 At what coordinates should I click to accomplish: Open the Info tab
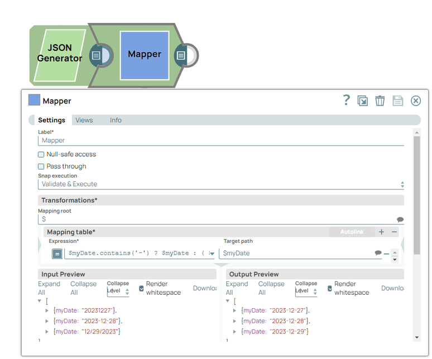(x=116, y=120)
